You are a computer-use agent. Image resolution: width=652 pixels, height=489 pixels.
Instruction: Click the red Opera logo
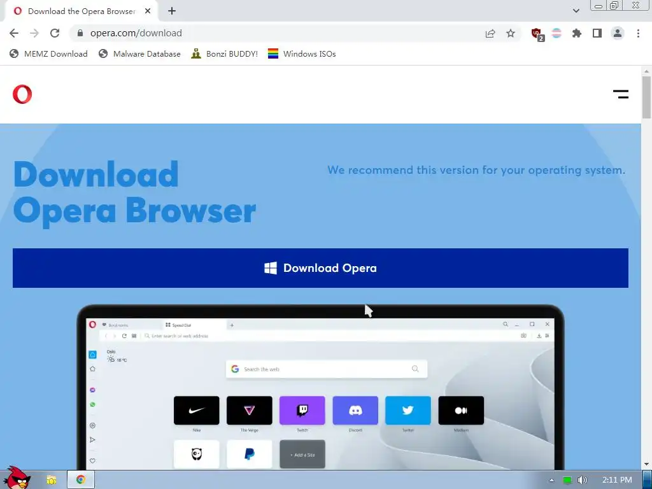tap(22, 94)
